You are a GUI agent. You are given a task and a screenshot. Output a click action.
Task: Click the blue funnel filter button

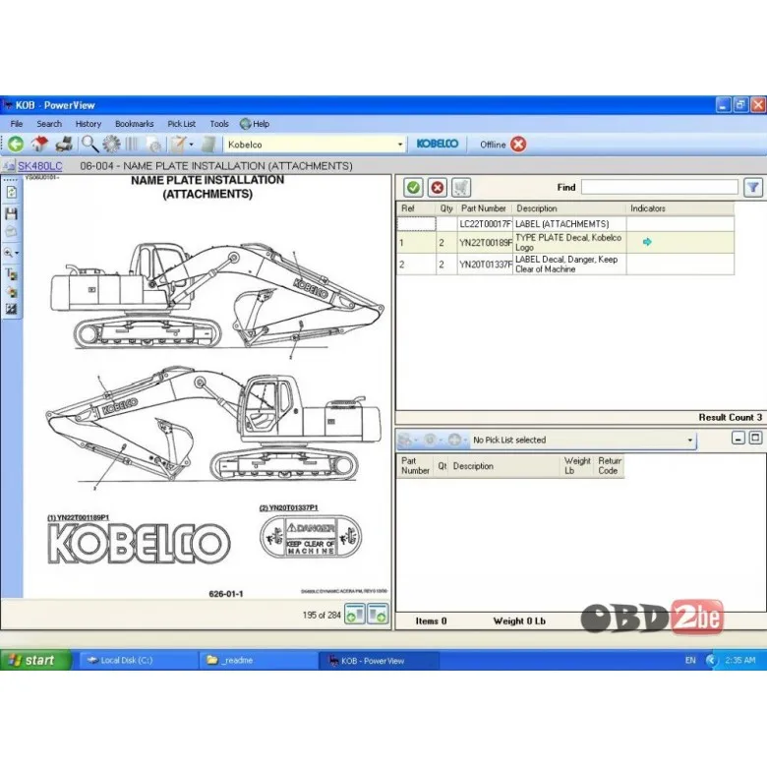(753, 188)
